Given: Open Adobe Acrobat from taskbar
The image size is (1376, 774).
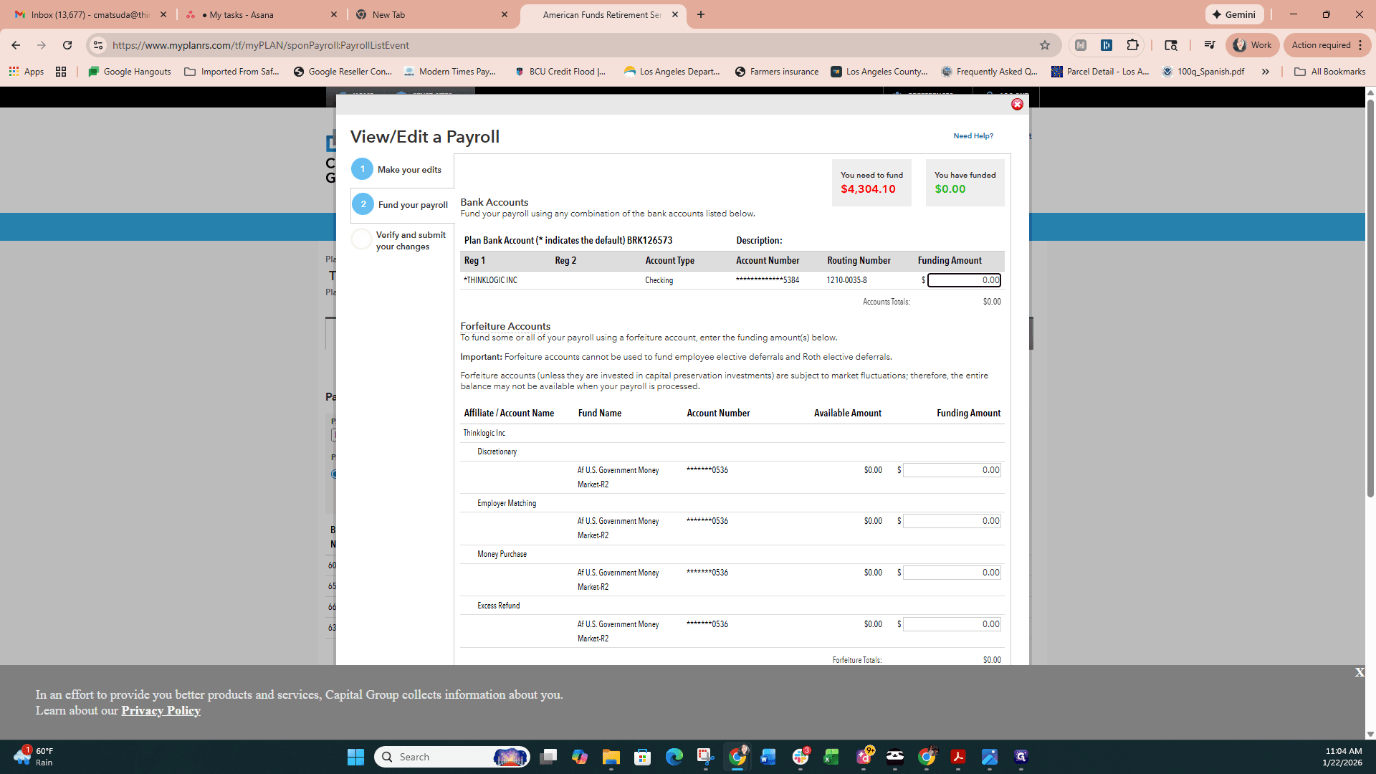Looking at the screenshot, I should coord(957,757).
